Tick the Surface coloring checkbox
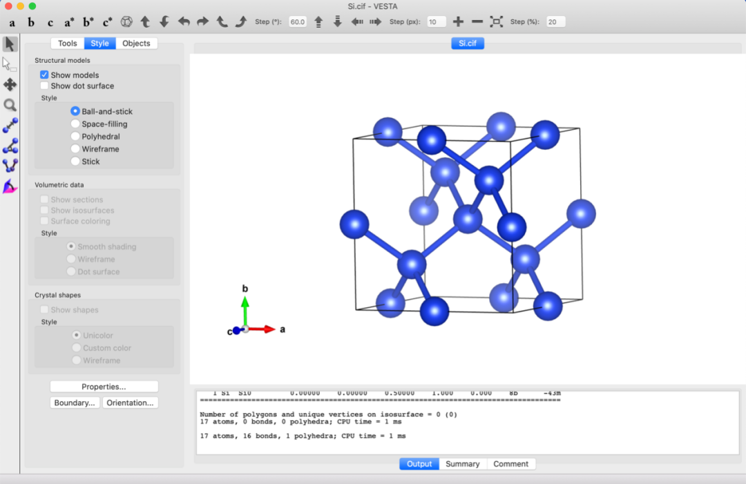The image size is (746, 484). click(44, 221)
